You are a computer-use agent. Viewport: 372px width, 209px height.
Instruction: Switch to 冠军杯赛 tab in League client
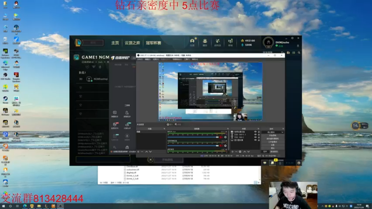(153, 43)
